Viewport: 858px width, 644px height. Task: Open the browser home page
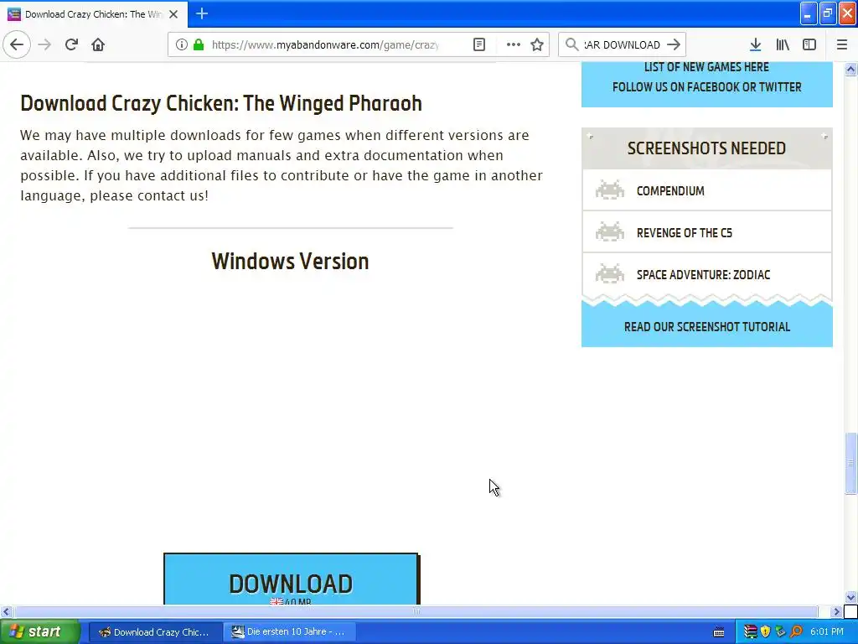[98, 44]
